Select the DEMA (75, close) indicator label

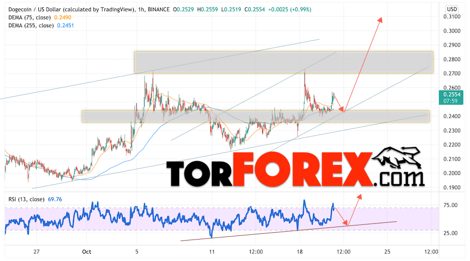point(29,18)
